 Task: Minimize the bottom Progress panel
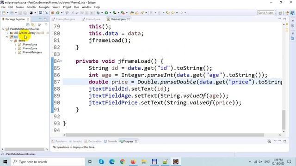[x=280, y=141]
